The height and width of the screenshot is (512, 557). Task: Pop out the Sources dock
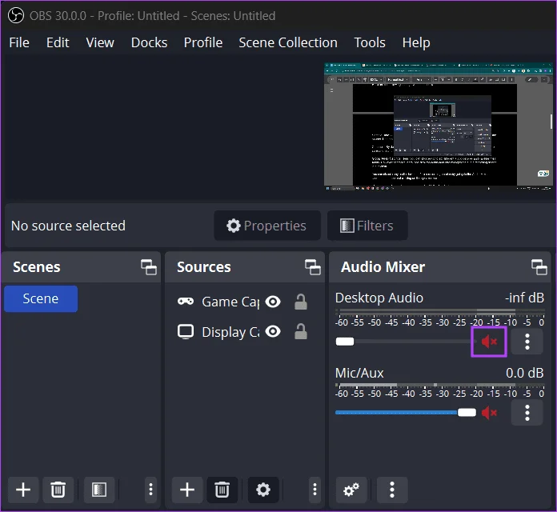point(313,267)
